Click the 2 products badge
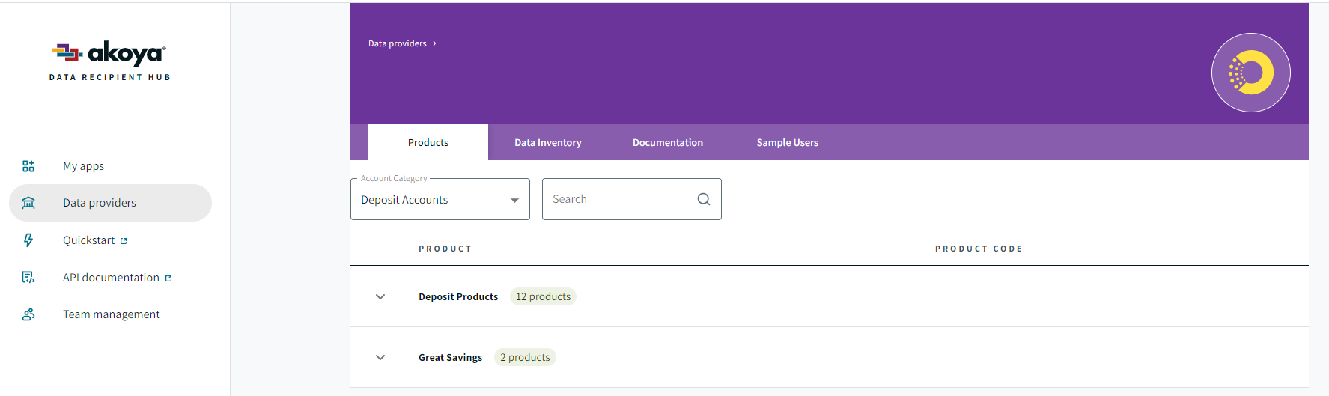The image size is (1329, 396). pos(525,357)
